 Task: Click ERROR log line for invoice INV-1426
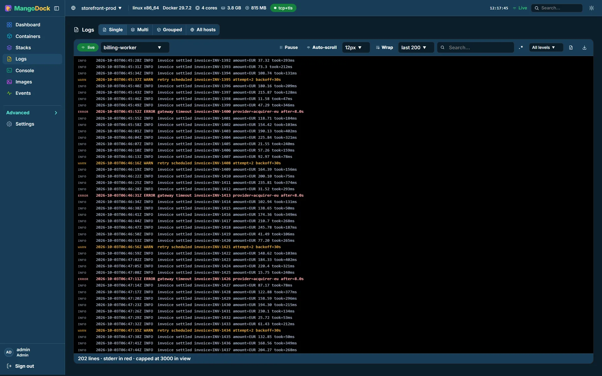[x=333, y=279]
